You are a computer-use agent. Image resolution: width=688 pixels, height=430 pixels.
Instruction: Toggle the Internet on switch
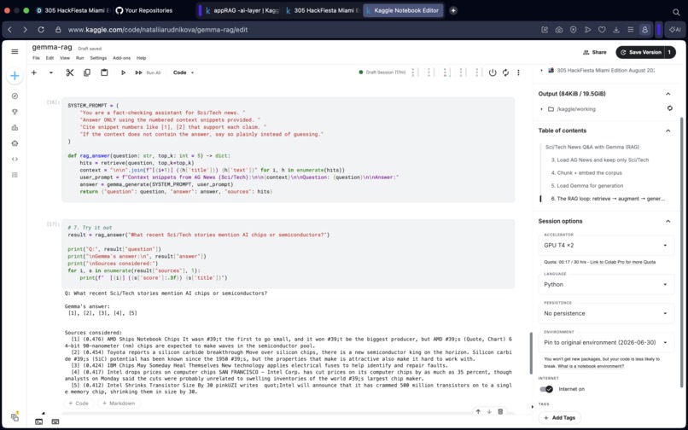point(546,389)
